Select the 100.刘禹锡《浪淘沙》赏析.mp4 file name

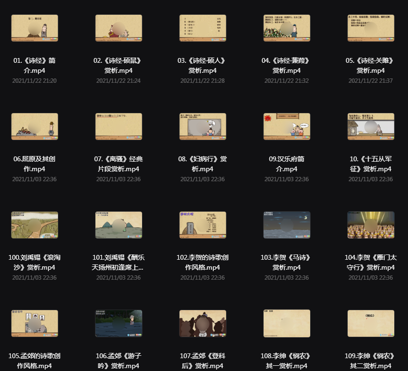(x=34, y=263)
